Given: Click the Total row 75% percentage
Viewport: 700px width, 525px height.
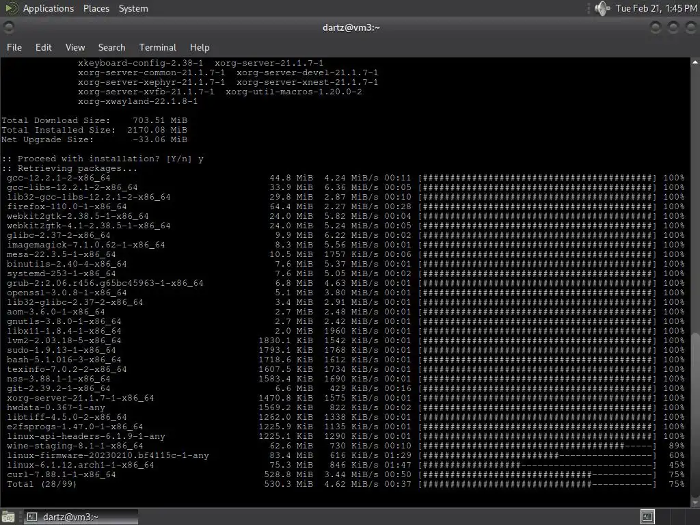Looking at the screenshot, I should coord(676,485).
